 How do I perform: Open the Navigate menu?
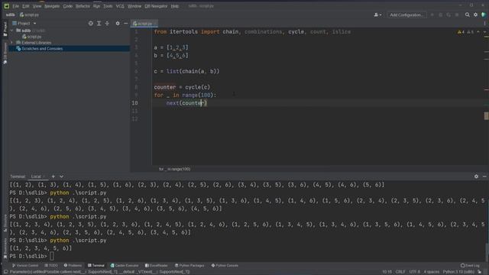[52, 6]
